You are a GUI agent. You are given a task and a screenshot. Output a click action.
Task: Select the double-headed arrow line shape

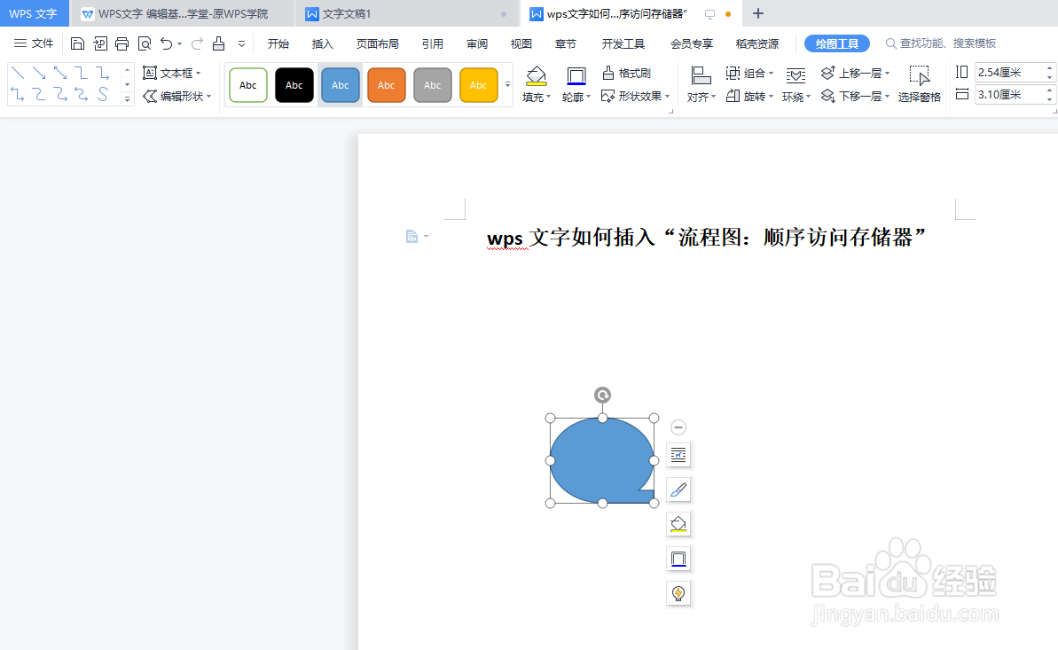[x=60, y=73]
